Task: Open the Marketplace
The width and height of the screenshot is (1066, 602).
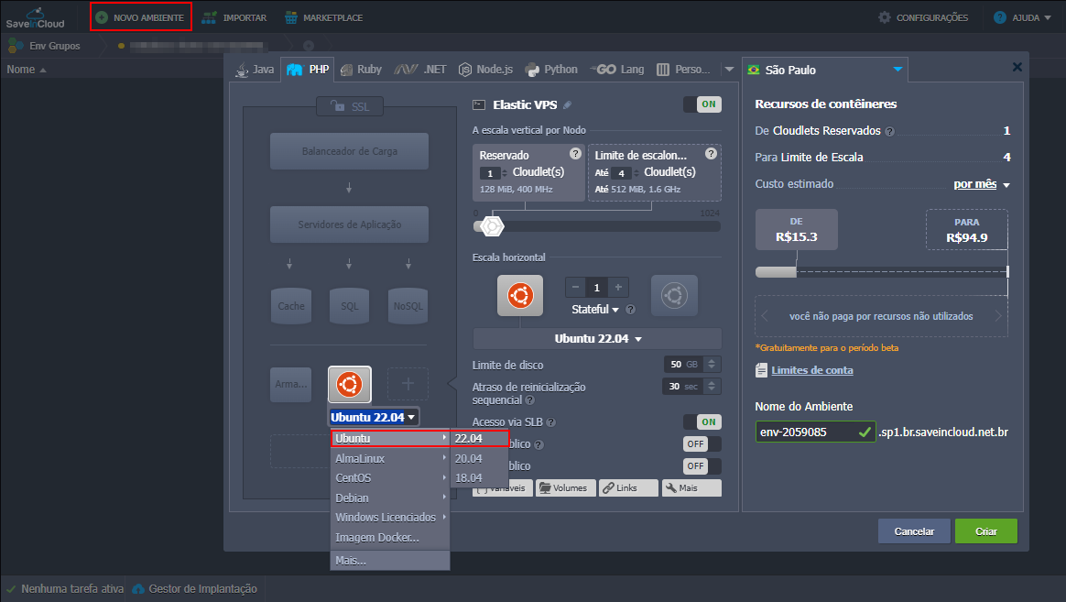Action: [x=323, y=17]
